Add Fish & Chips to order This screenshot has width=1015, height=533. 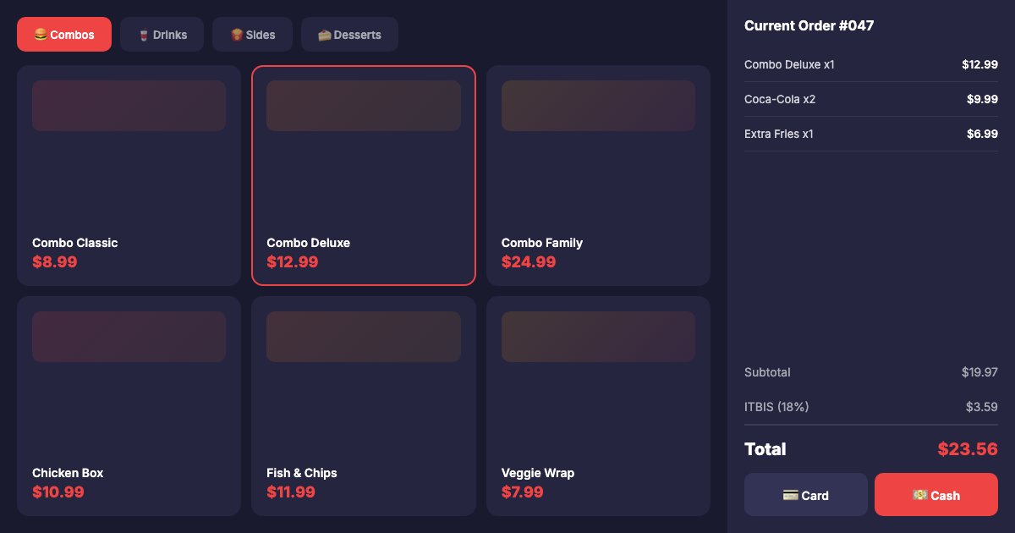pos(364,406)
